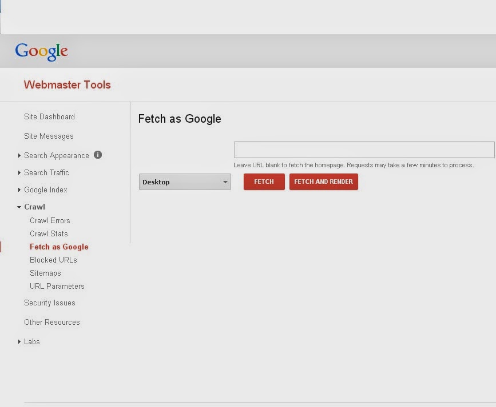Screen dimensions: 496x407
Task: Open Crawl Stats page
Action: click(x=49, y=233)
